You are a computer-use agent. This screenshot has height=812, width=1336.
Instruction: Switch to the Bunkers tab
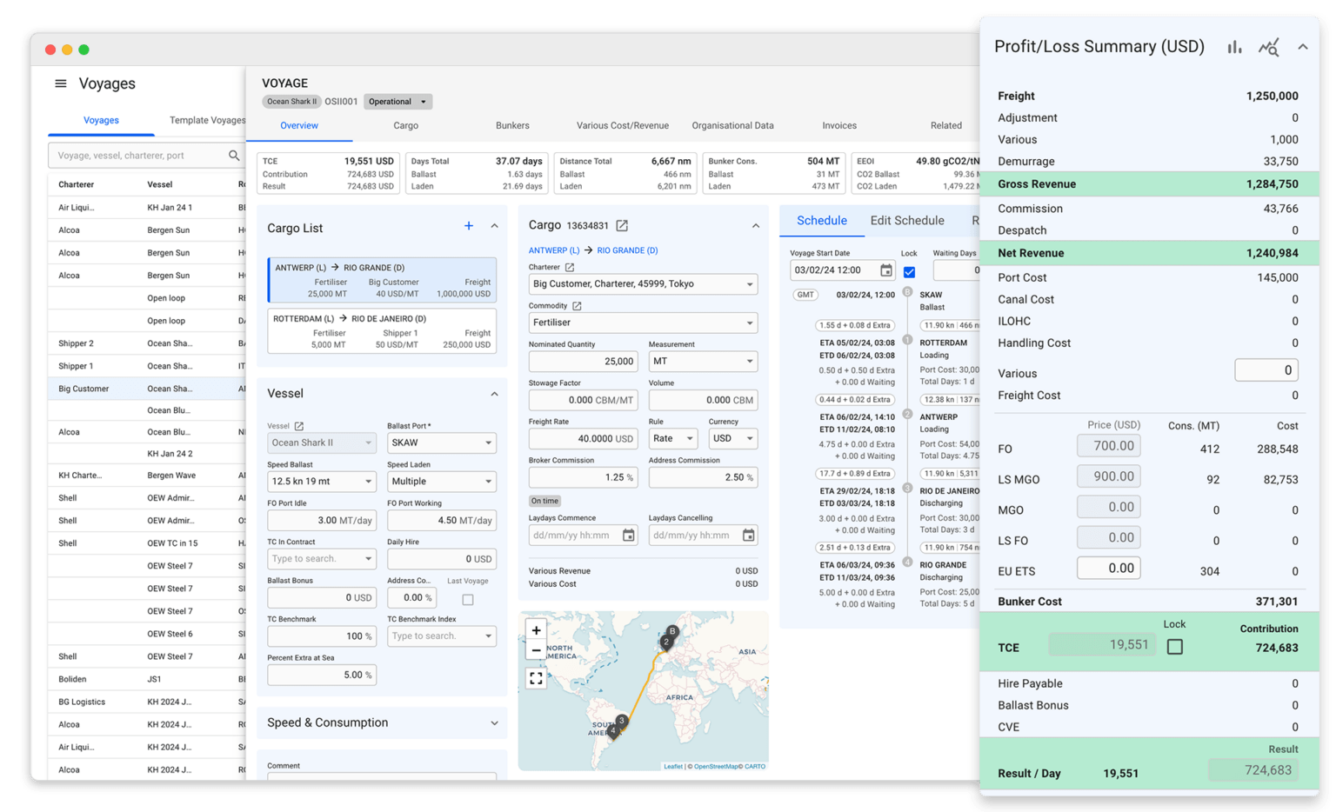512,125
